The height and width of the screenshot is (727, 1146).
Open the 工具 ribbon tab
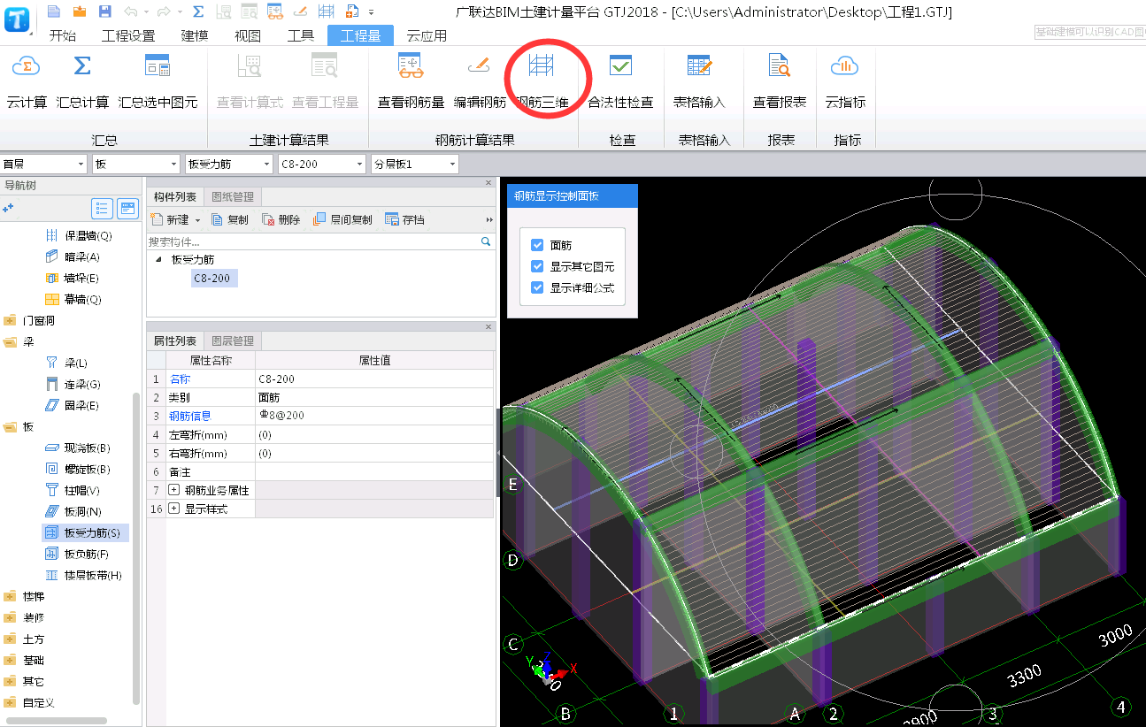(301, 36)
